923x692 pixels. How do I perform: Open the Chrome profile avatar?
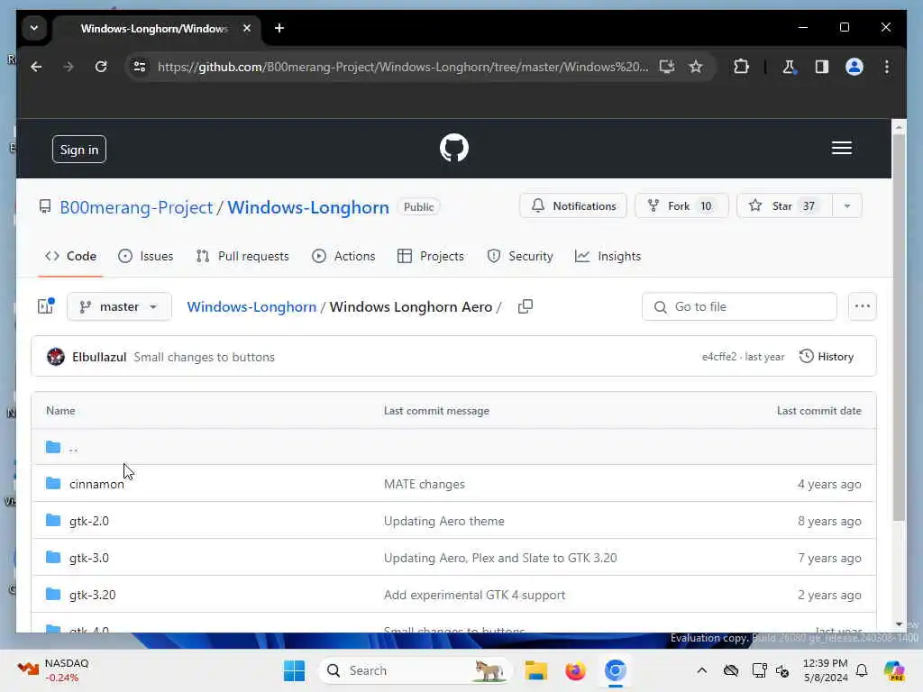tap(854, 67)
